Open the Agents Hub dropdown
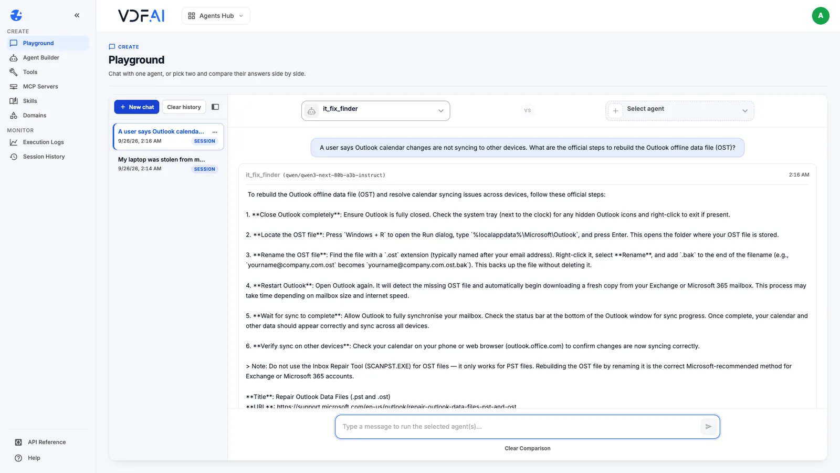The image size is (840, 473). [x=216, y=16]
